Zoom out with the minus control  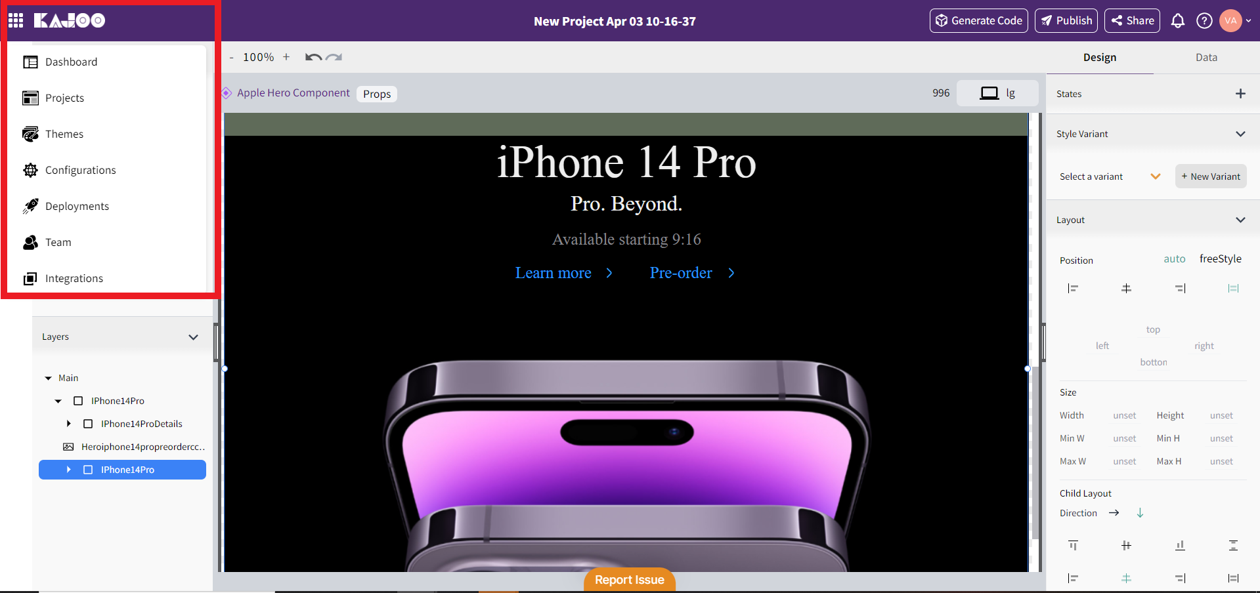point(232,58)
